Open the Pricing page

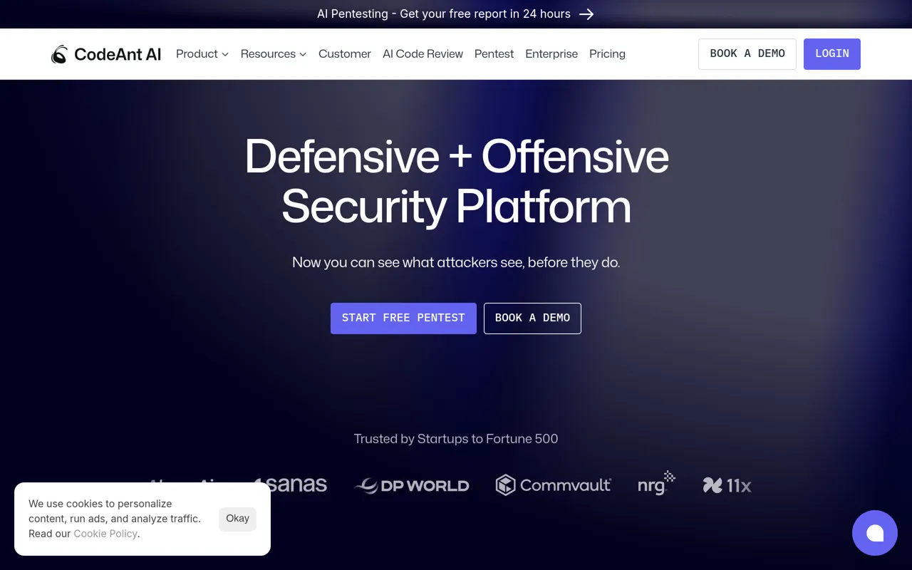pos(607,54)
